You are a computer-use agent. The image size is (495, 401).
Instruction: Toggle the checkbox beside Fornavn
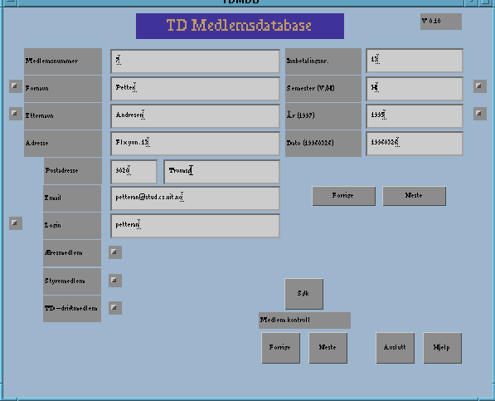click(16, 86)
